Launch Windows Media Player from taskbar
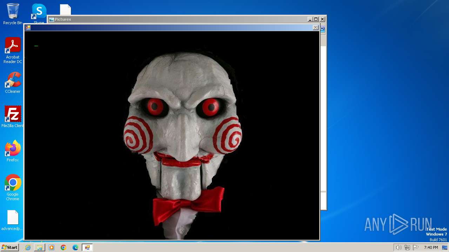 point(52,247)
